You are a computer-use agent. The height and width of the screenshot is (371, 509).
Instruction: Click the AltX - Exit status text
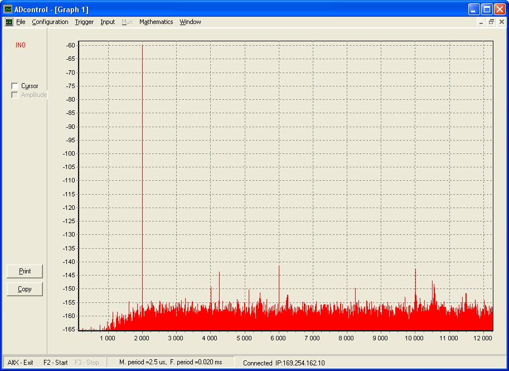pos(21,363)
